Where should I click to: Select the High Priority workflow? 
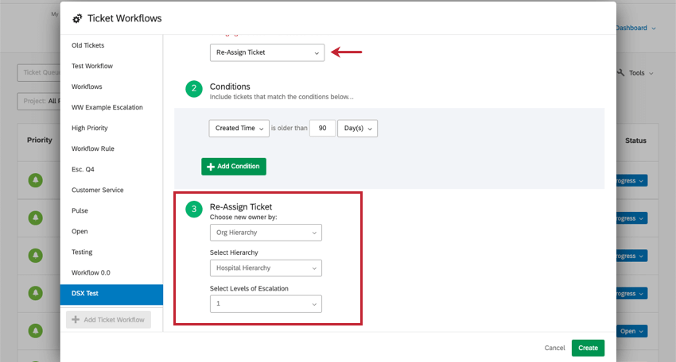[x=111, y=128]
